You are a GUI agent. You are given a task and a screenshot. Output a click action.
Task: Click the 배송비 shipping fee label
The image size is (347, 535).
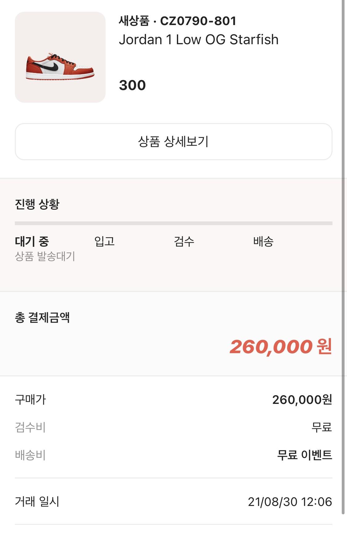[x=30, y=455]
